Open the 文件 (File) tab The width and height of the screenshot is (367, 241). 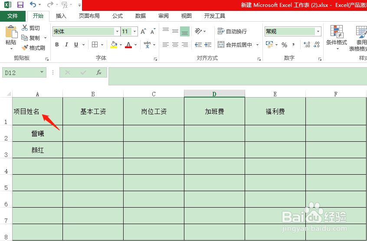(13, 16)
